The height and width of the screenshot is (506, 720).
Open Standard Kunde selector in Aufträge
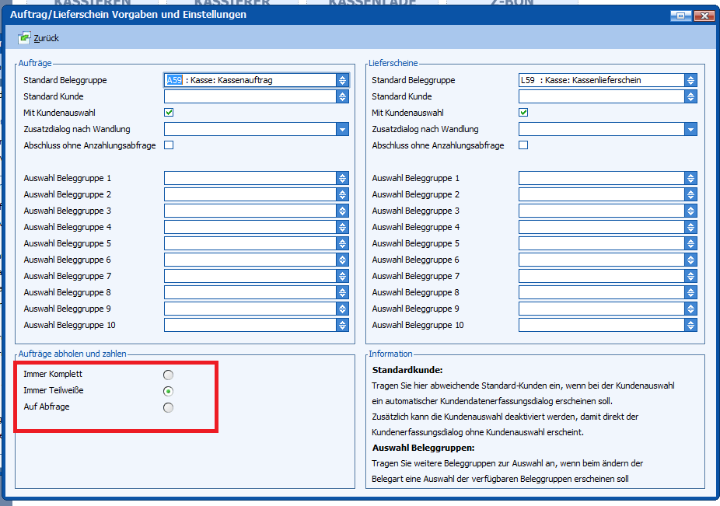pos(342,96)
